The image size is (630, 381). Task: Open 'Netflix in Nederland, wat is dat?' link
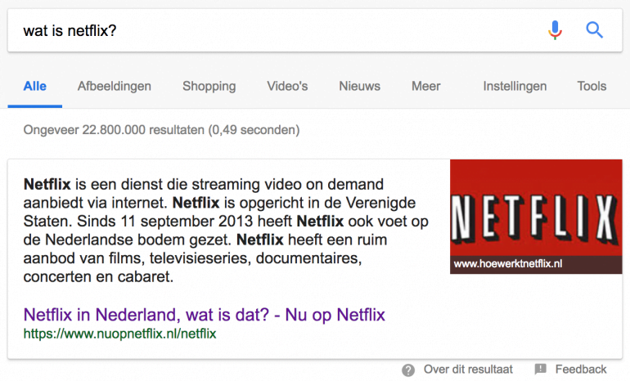click(204, 315)
